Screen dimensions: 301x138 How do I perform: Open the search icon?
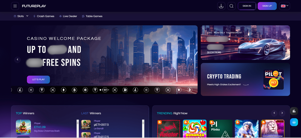click(x=232, y=6)
